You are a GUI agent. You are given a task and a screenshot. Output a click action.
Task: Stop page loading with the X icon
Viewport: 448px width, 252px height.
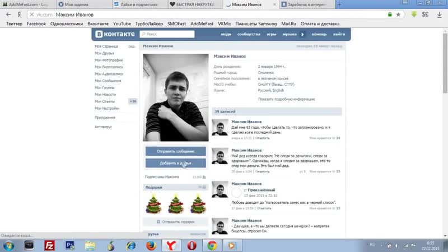click(32, 15)
